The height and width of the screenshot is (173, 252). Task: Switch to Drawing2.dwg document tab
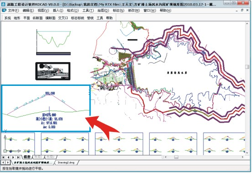pyautogui.click(x=66, y=163)
